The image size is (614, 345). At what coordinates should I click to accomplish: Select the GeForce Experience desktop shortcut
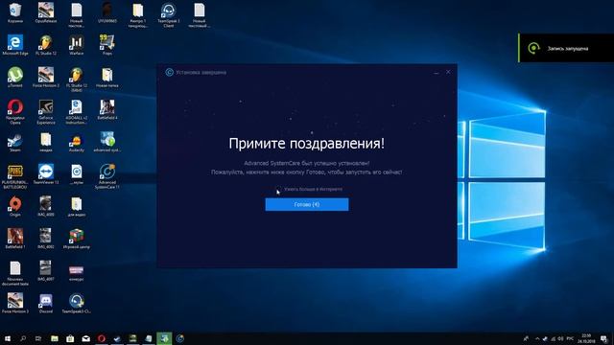pos(45,111)
